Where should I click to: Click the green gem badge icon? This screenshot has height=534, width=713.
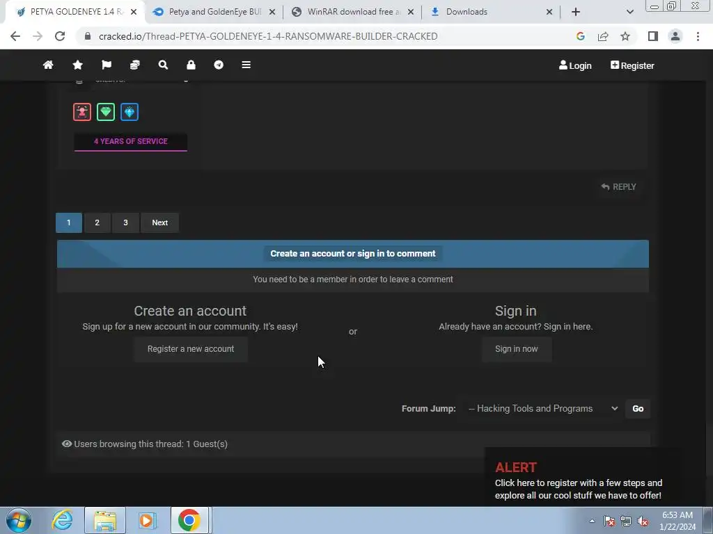point(106,112)
